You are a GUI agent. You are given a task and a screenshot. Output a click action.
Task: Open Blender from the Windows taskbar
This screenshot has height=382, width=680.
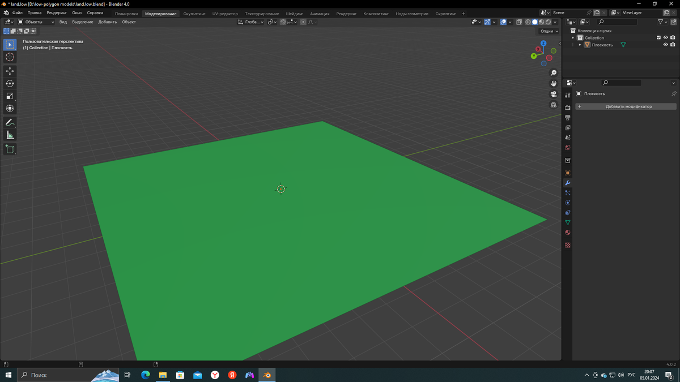(267, 375)
